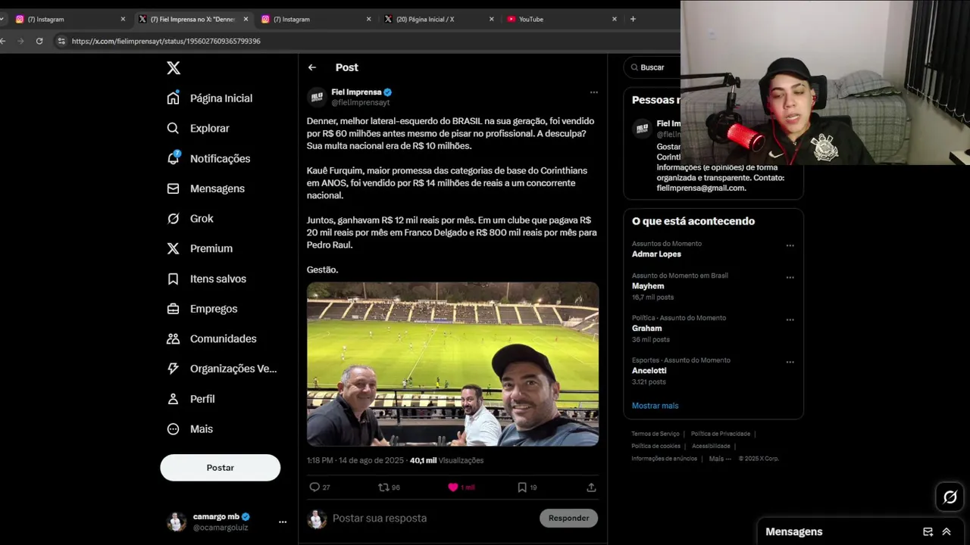Screen dimensions: 970x545
Task: Open Empregos briefcase icon
Action: pos(174,309)
